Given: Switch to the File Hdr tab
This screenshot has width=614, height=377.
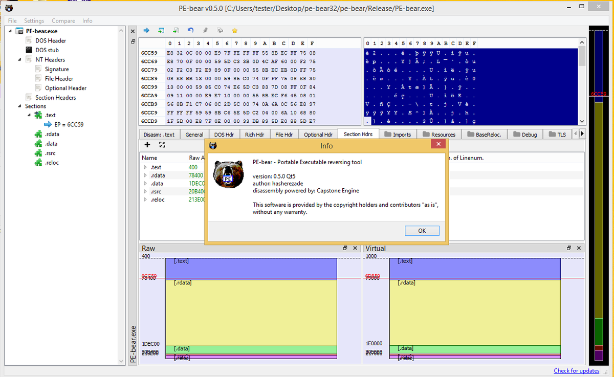Looking at the screenshot, I should [284, 135].
